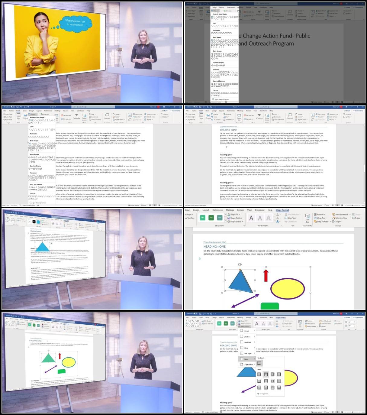Click Bookmark in window with crosshair cursor
Viewport: 367px width, 415px height.
(277, 117)
